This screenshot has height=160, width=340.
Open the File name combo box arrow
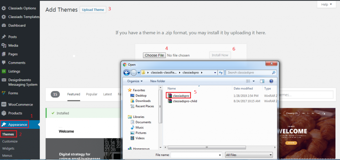click(220, 155)
